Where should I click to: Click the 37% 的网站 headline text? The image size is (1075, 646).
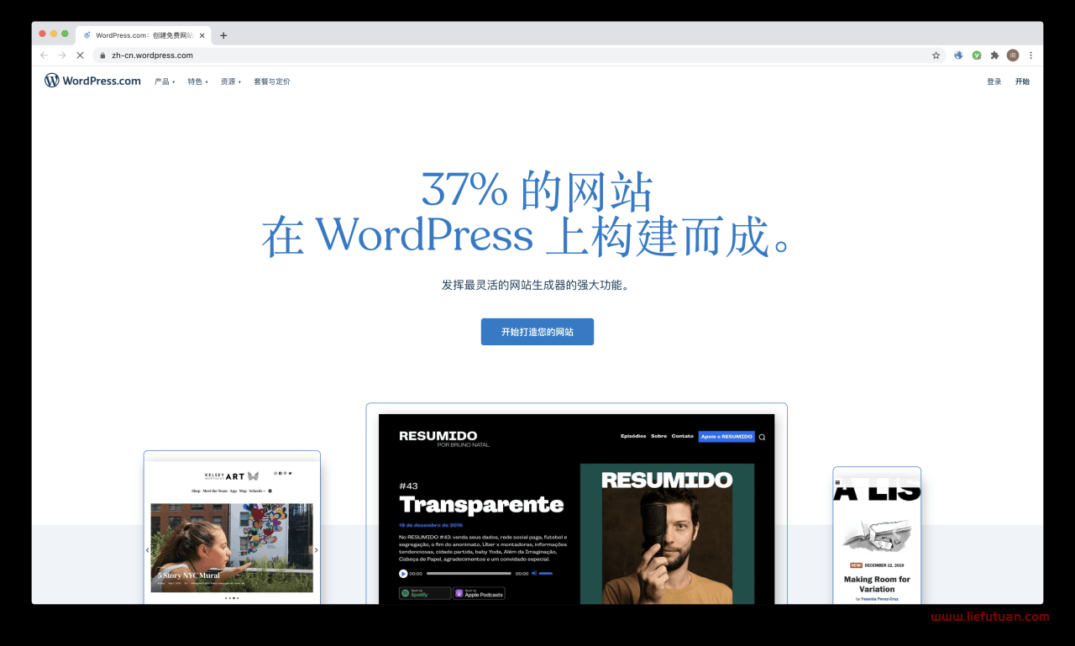click(x=537, y=191)
